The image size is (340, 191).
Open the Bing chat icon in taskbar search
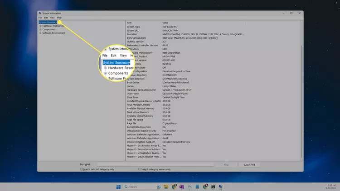click(x=159, y=186)
